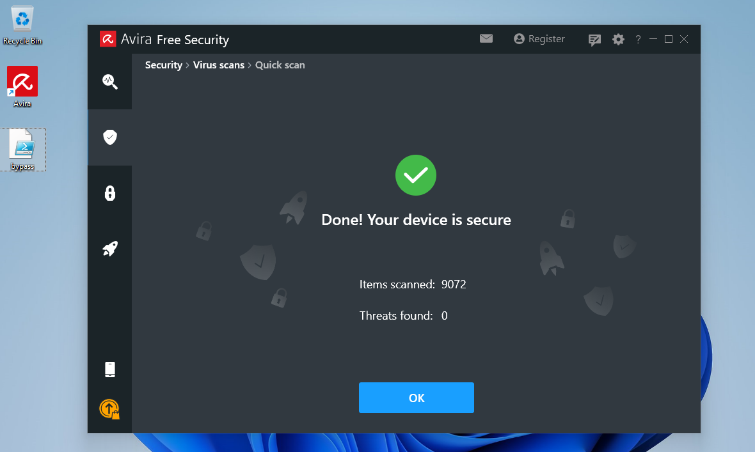The width and height of the screenshot is (755, 452).
Task: Open the mail envelope notifications icon
Action: [486, 39]
